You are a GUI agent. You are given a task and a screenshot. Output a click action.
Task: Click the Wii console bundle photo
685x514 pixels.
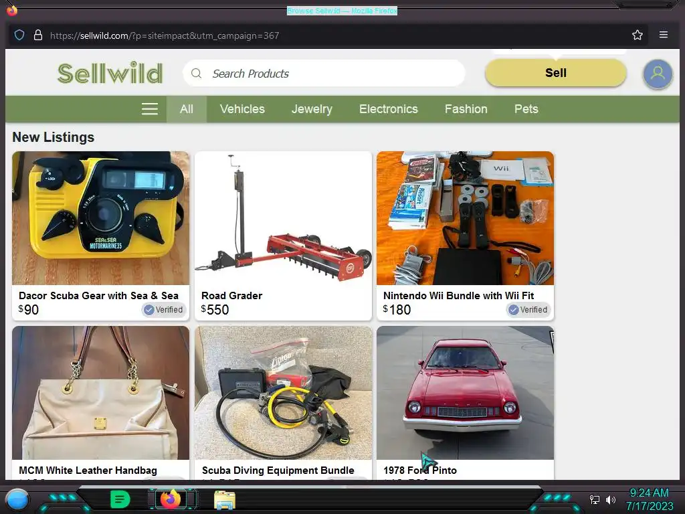466,218
